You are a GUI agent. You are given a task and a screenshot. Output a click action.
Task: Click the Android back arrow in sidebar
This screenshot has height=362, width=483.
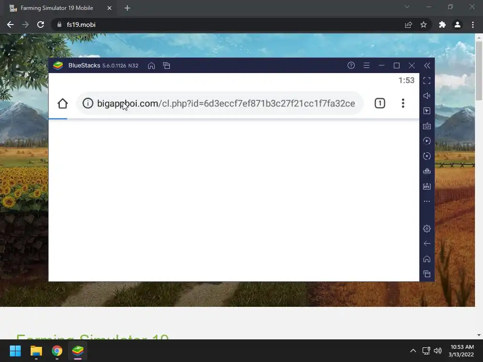coord(426,244)
